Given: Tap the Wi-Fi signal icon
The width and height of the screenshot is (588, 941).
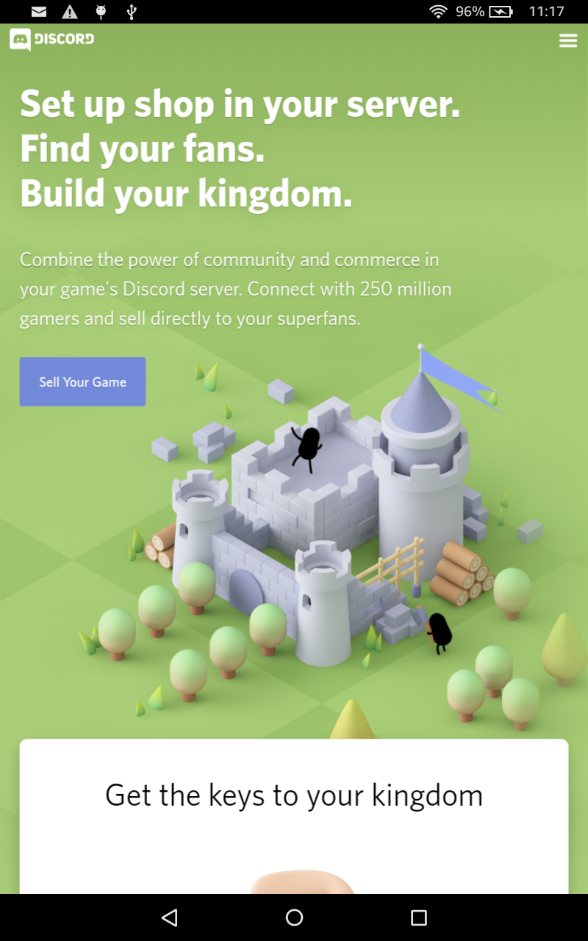Looking at the screenshot, I should 439,12.
